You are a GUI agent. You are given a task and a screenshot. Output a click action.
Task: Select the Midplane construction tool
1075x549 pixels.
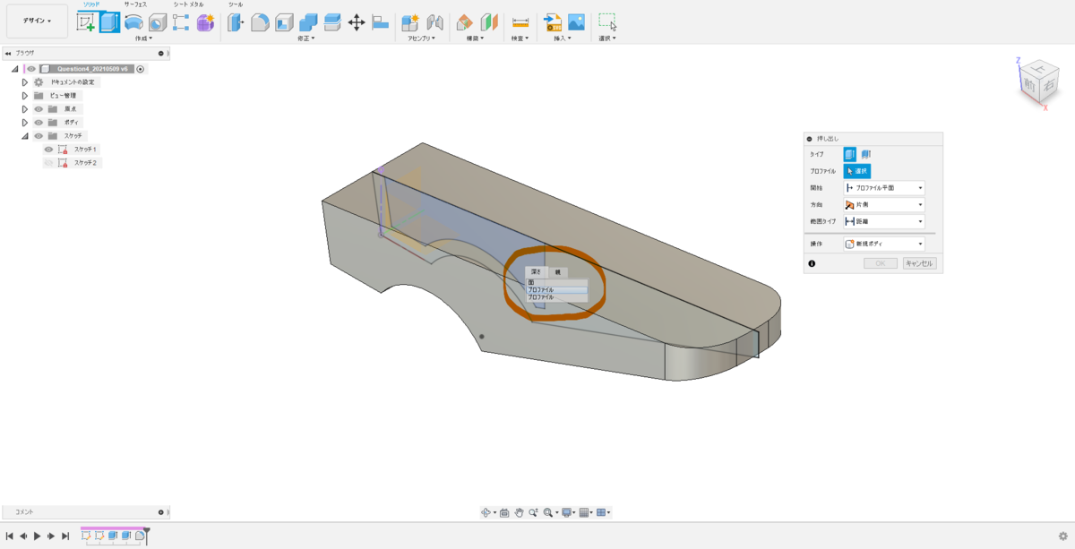point(489,22)
